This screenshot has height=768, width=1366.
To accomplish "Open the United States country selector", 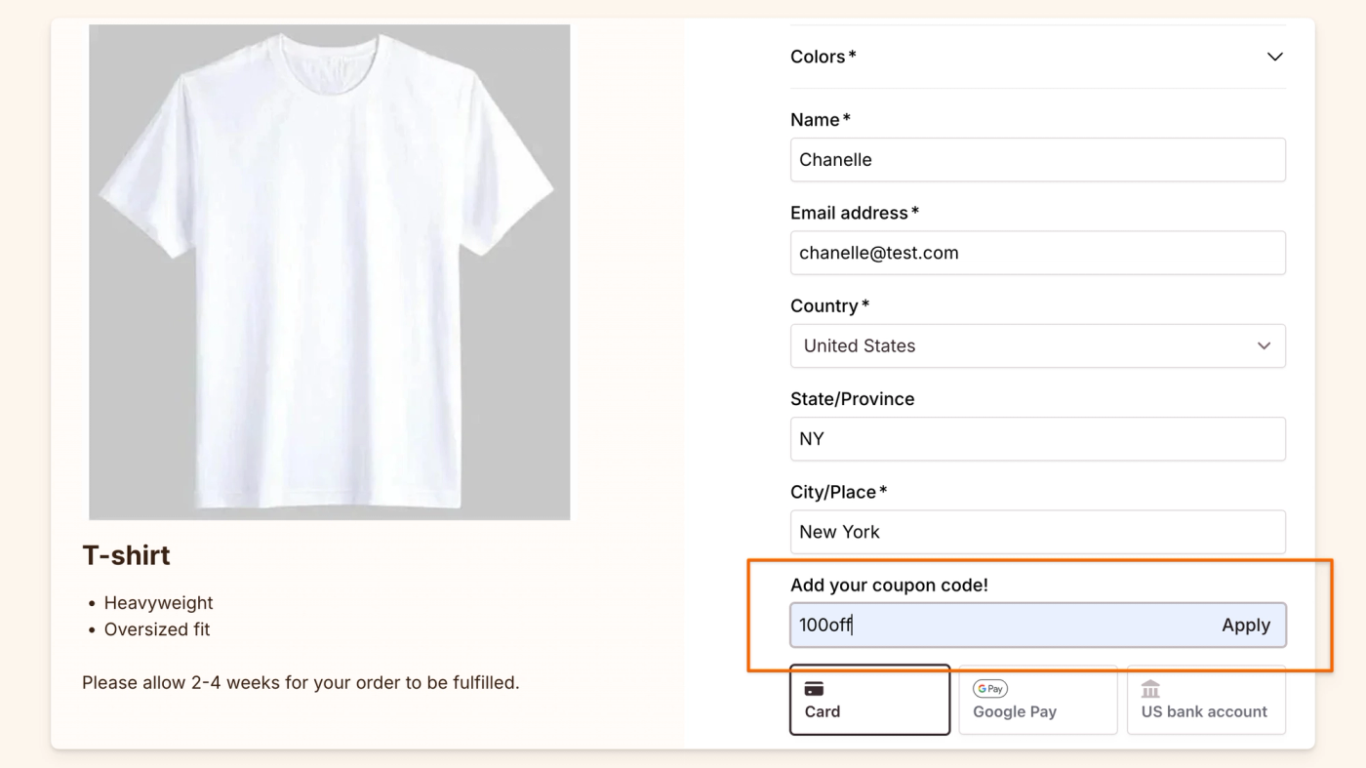I will pos(1037,346).
